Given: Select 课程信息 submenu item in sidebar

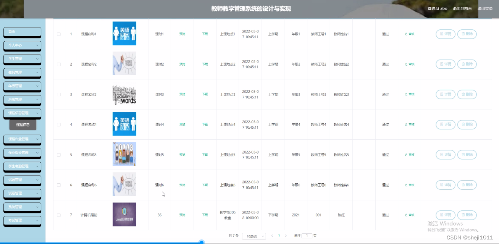Looking at the screenshot, I should 23,124.
